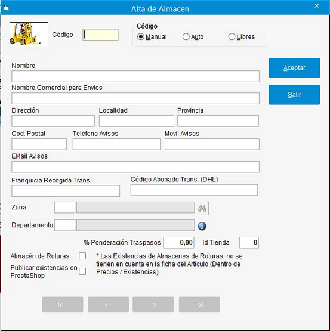Click the Salir button
Image resolution: width=330 pixels, height=331 pixels.
tap(294, 95)
